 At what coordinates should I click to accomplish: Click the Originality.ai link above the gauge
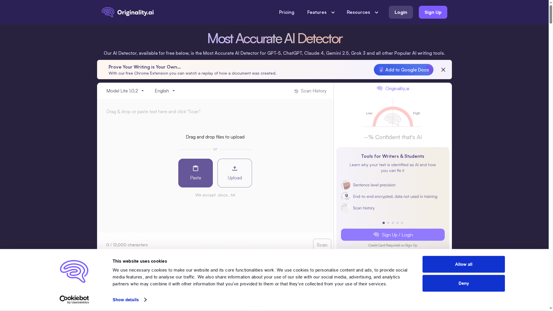[393, 88]
